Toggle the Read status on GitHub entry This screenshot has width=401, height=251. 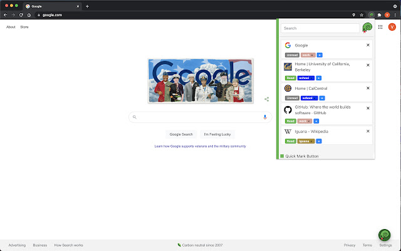point(291,121)
